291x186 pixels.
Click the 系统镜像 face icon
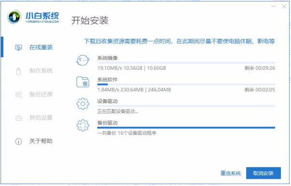coord(83,60)
